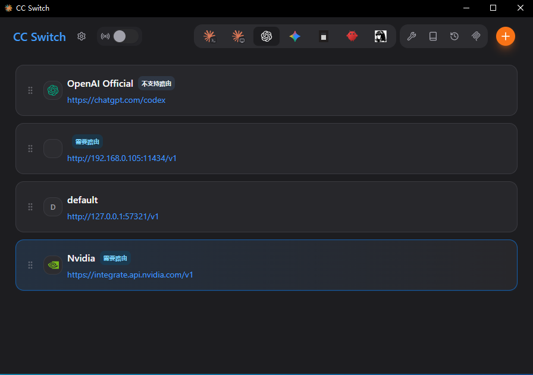Open the history clock icon
533x375 pixels.
454,36
